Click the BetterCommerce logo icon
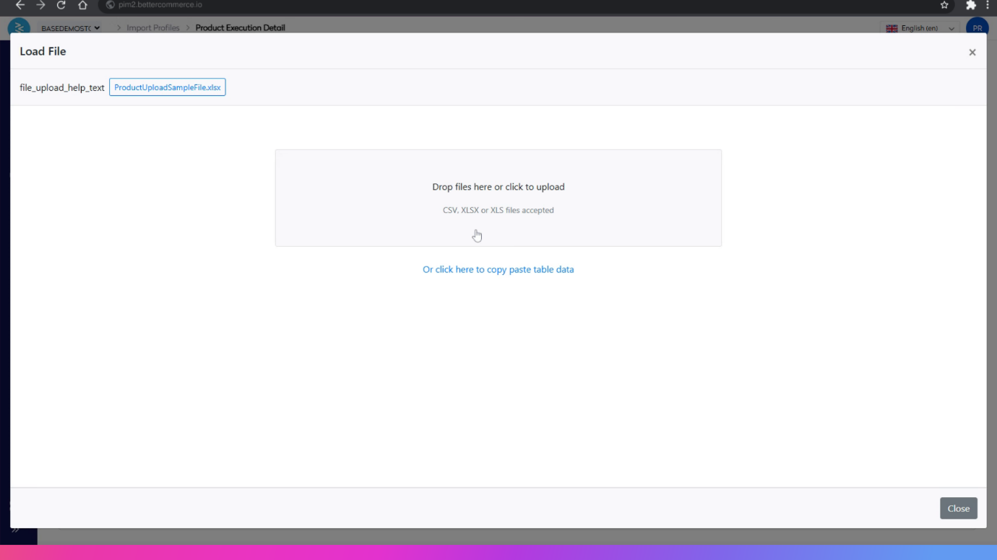Image resolution: width=997 pixels, height=560 pixels. [x=19, y=27]
